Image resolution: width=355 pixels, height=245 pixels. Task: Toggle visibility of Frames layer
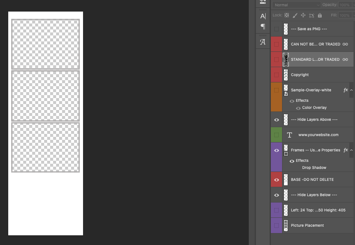276,151
